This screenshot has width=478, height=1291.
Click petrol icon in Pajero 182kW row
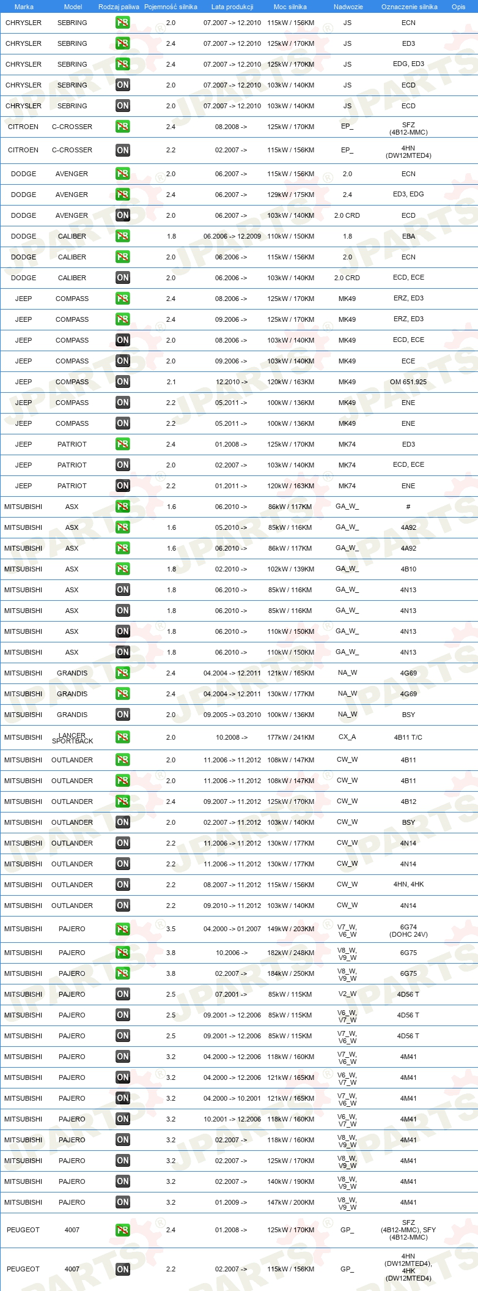[x=123, y=953]
